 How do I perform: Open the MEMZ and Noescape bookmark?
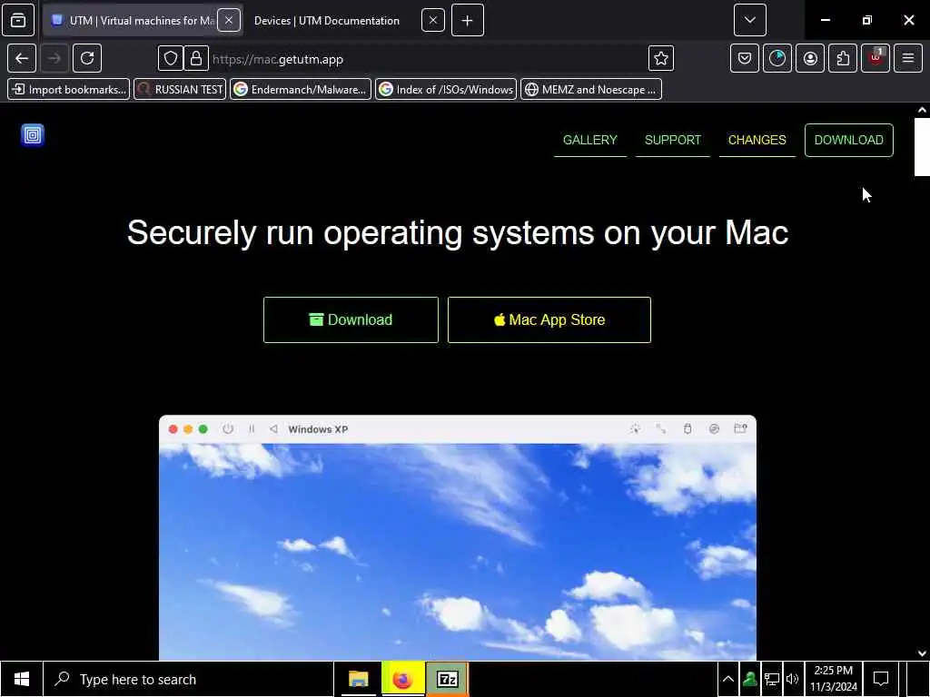click(590, 90)
